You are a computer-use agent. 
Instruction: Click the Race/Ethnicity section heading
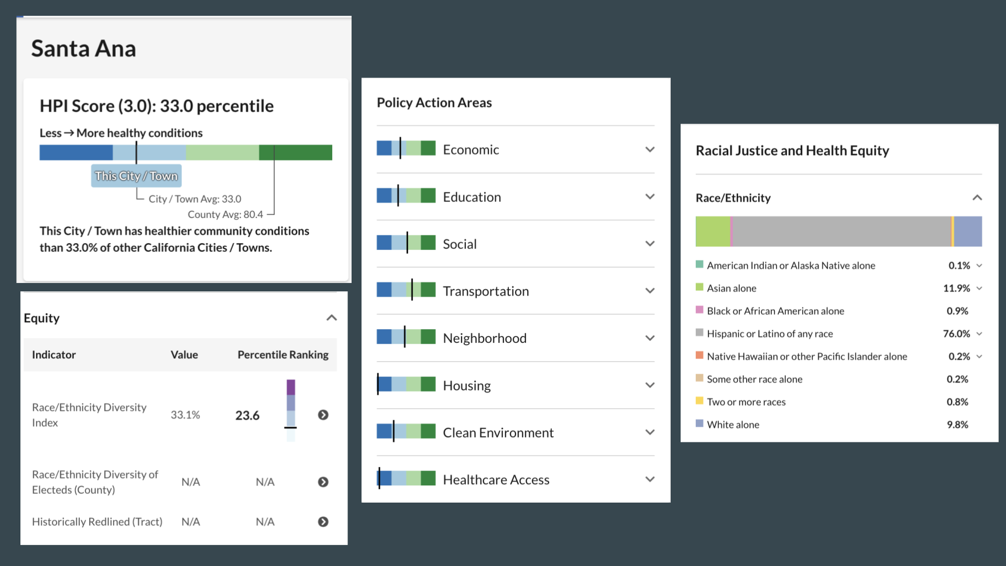[733, 198]
